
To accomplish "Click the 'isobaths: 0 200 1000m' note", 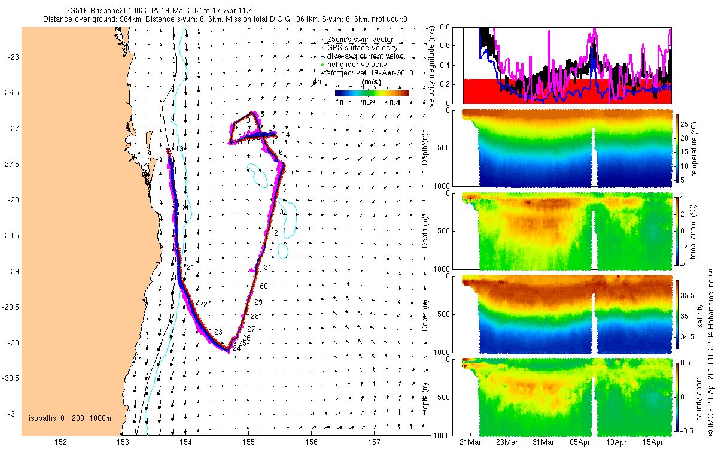I will (x=69, y=418).
